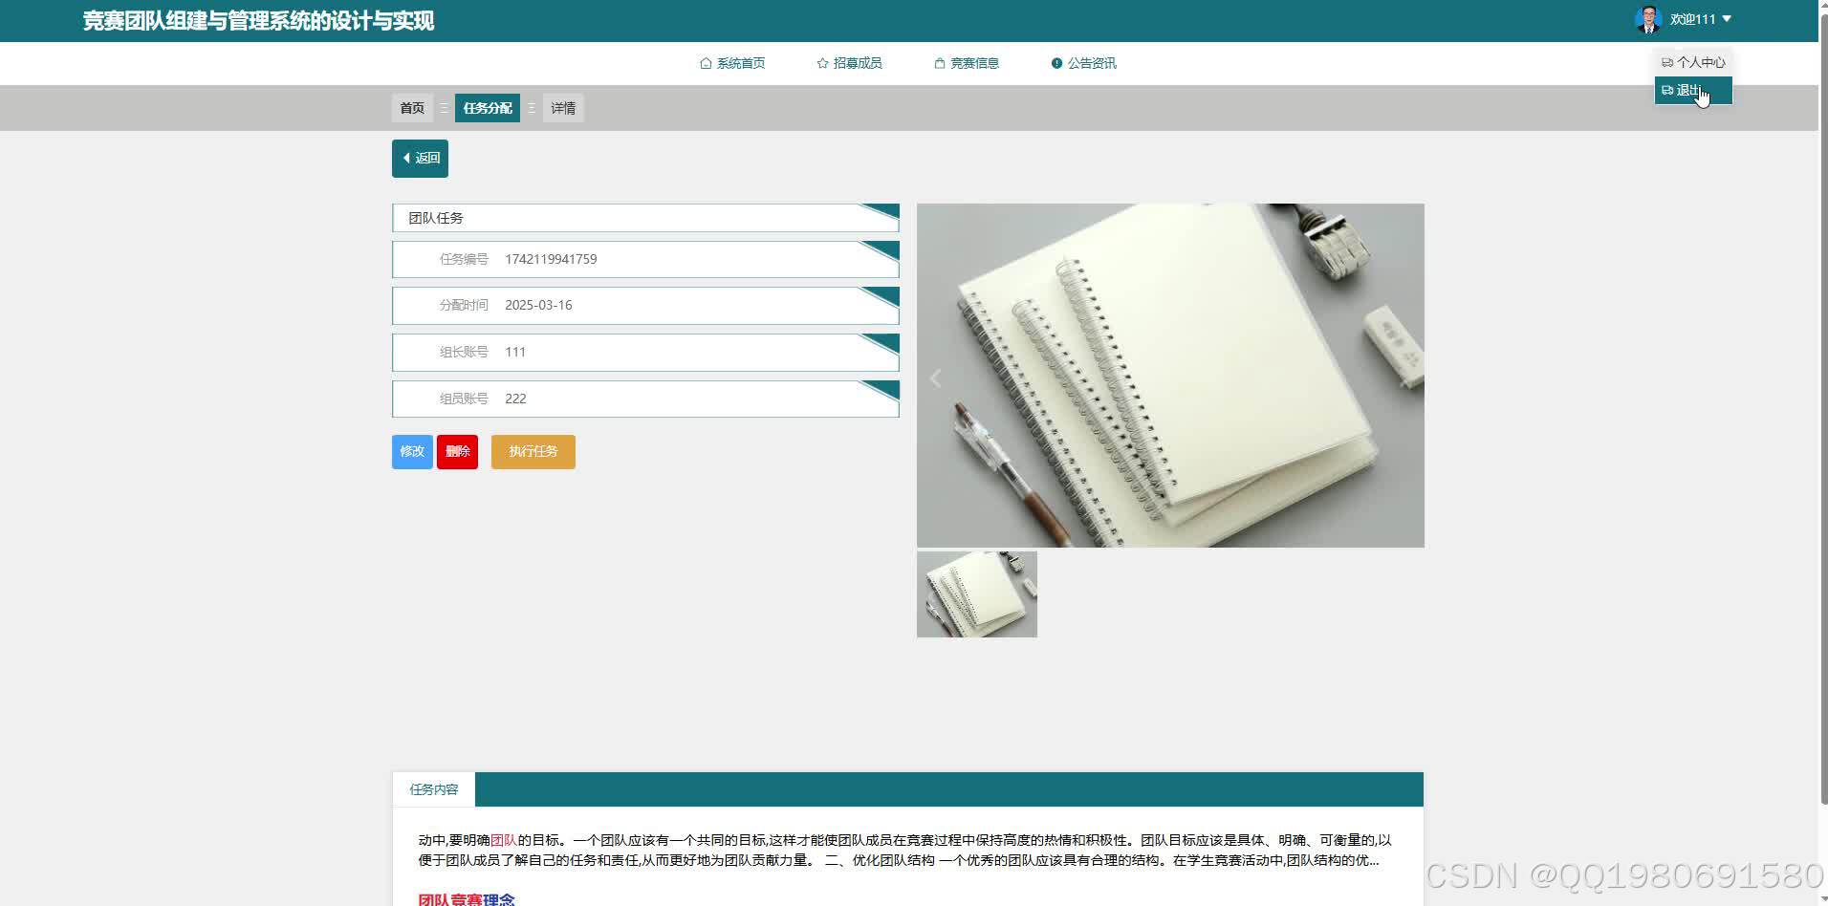Select the star icon next to 招募成员
The width and height of the screenshot is (1828, 906).
tap(822, 63)
